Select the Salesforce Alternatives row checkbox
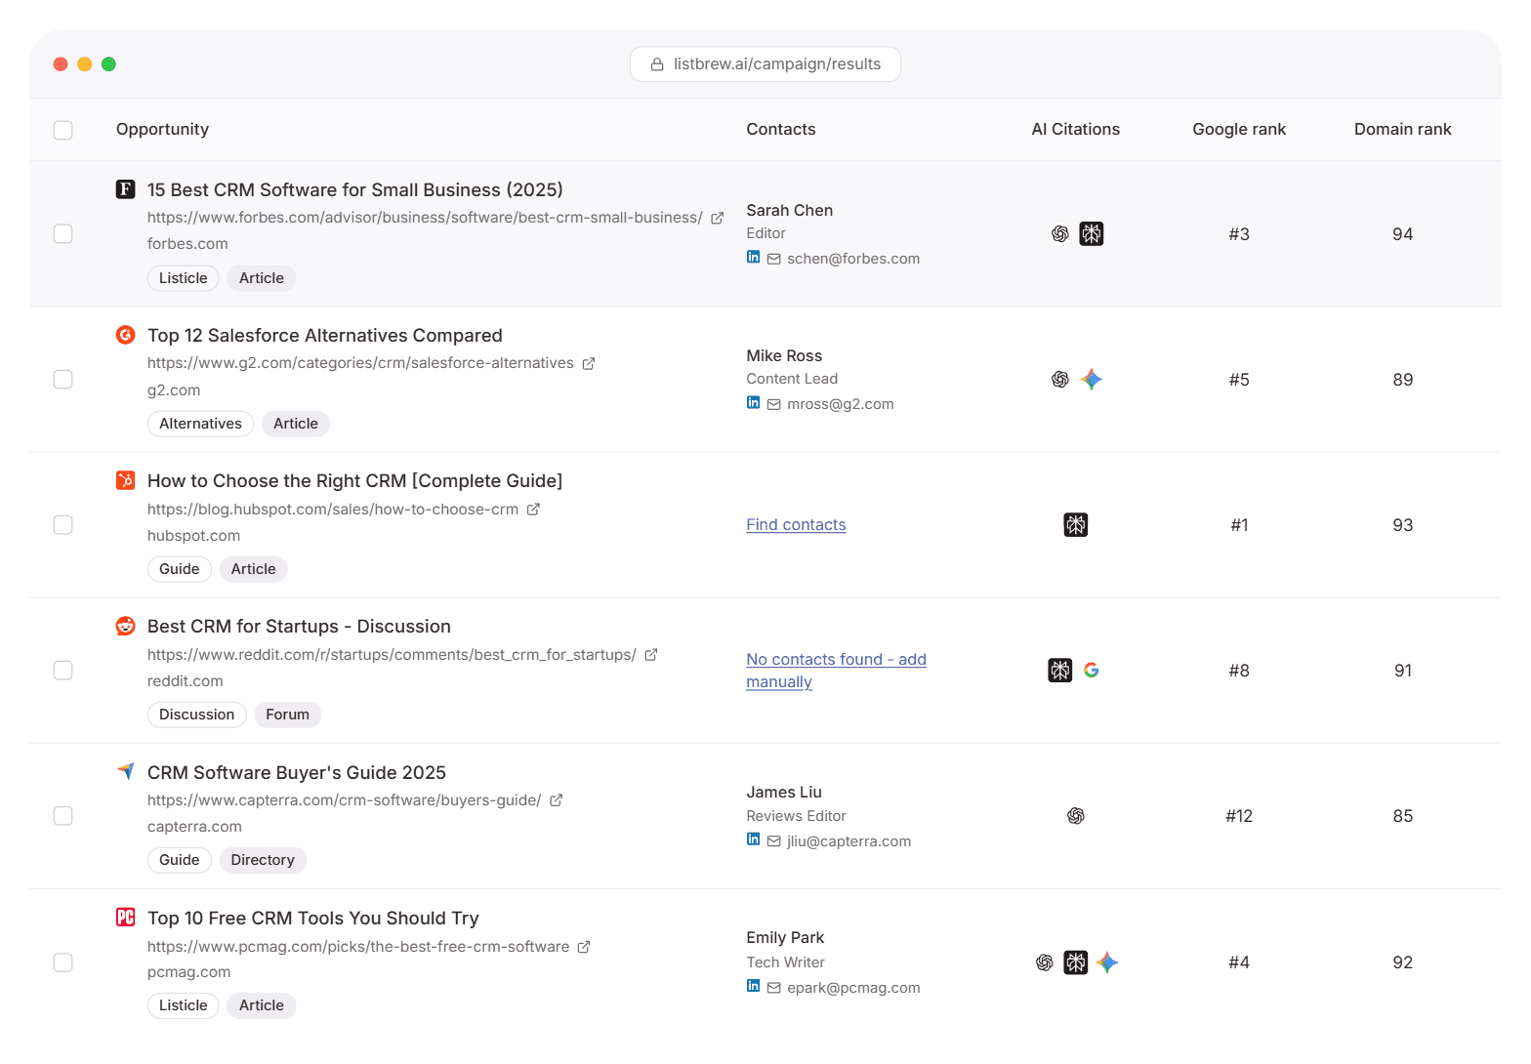 coord(63,380)
